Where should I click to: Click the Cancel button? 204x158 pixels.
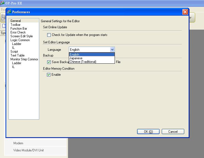point(173,132)
